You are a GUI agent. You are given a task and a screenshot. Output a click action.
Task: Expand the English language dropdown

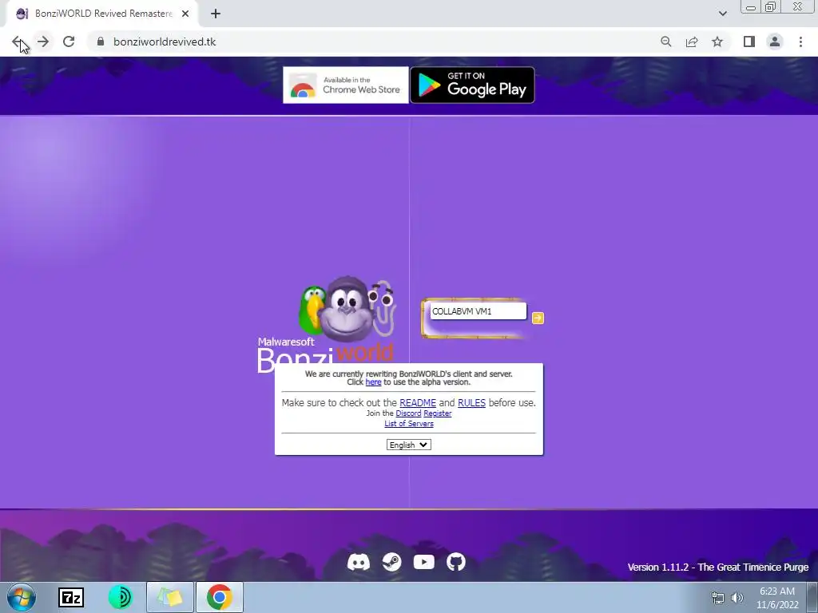pyautogui.click(x=408, y=445)
